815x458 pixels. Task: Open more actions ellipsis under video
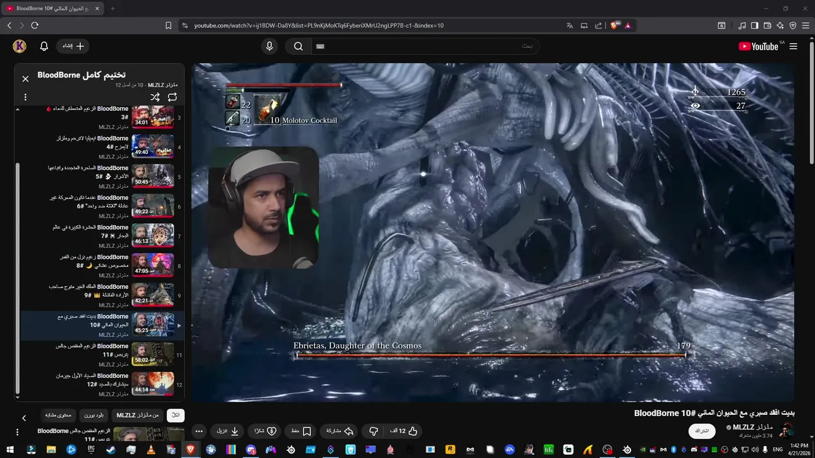(199, 431)
